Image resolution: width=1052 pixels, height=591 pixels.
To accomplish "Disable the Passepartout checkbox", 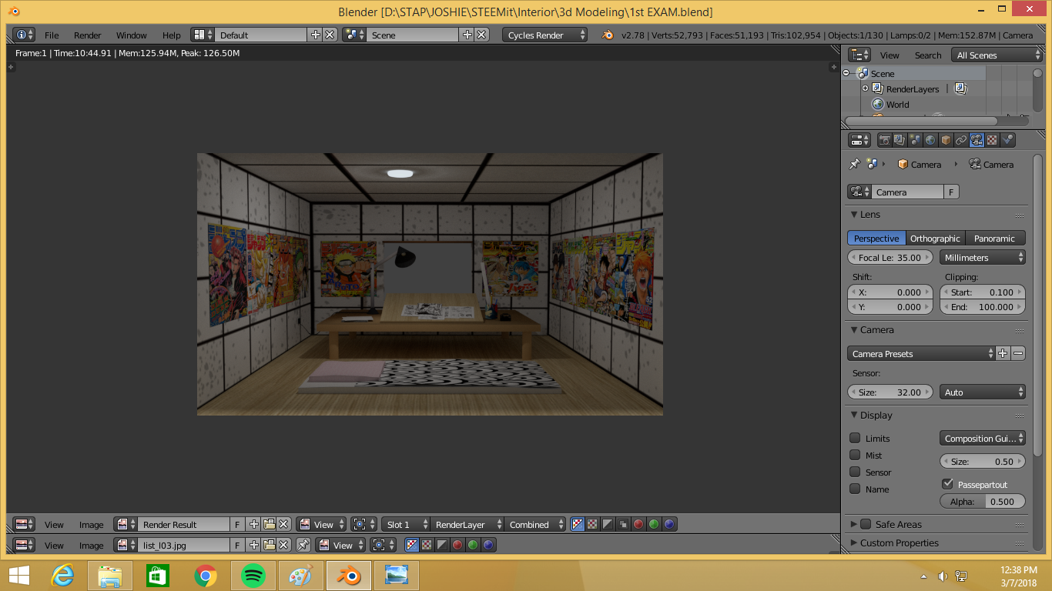I will pos(947,484).
